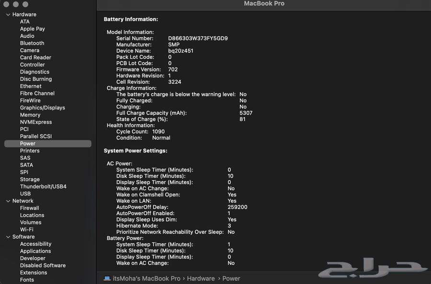Image resolution: width=431 pixels, height=284 pixels.
Task: Click itsMoha's MacBook Pro in path bar
Action: click(x=147, y=278)
